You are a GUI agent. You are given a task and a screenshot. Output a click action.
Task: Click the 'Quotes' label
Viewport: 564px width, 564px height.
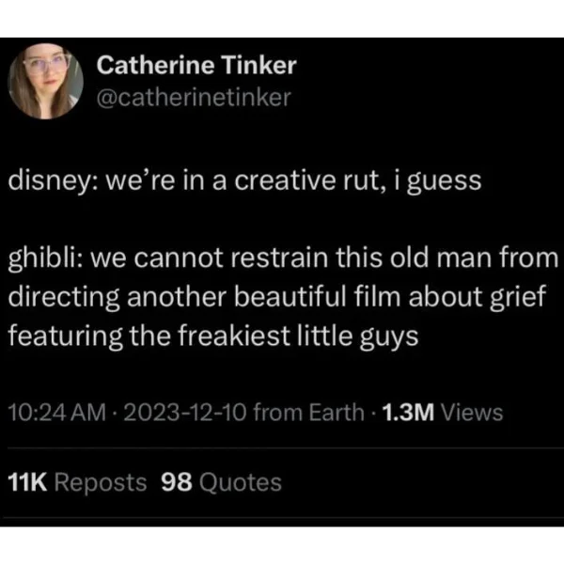(x=241, y=482)
